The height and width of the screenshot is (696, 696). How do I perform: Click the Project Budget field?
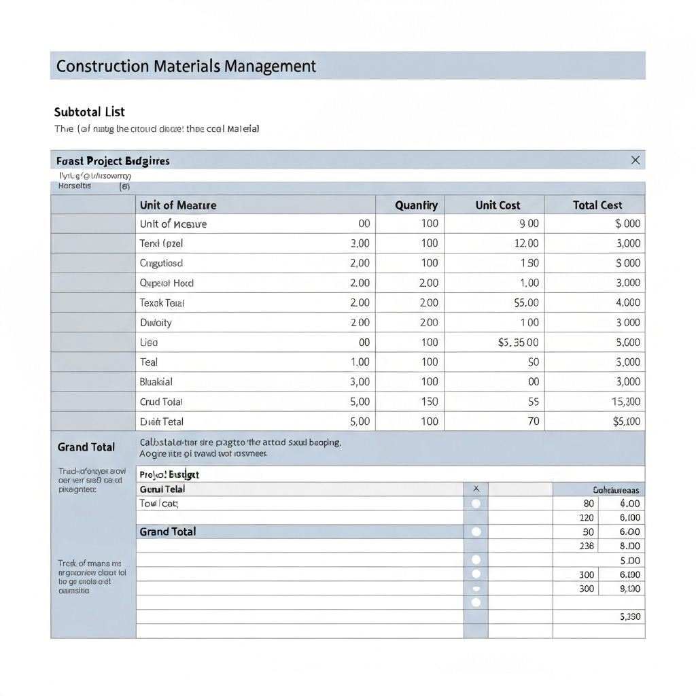coord(169,474)
